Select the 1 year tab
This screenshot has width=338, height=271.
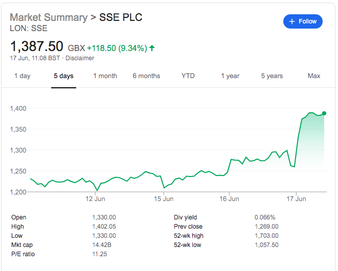click(x=230, y=76)
